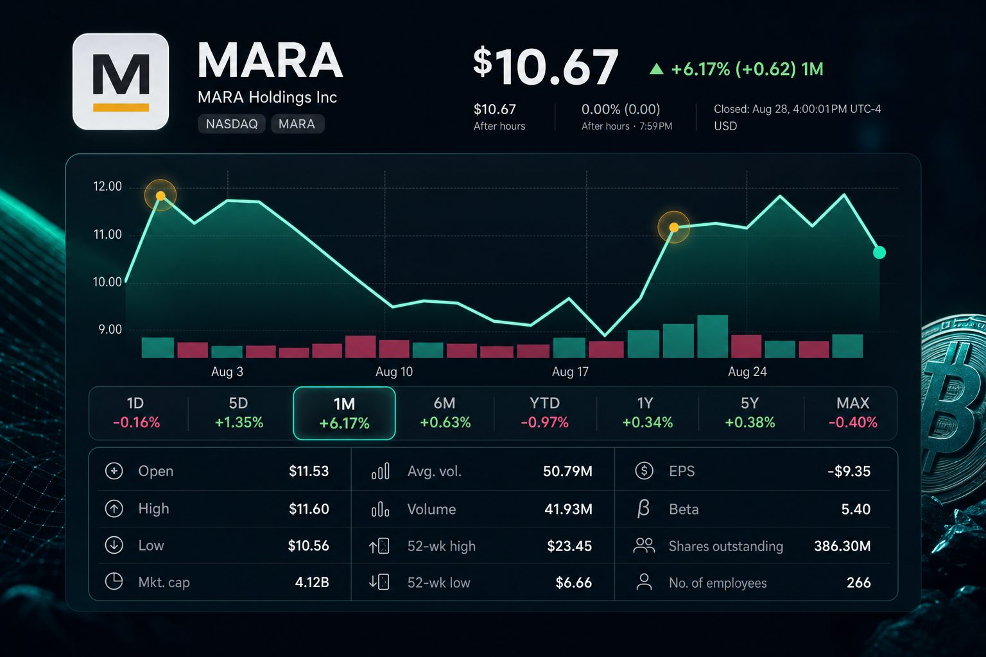The image size is (986, 657).
Task: Click the 0.00% (0.00) after hours value
Action: point(621,109)
